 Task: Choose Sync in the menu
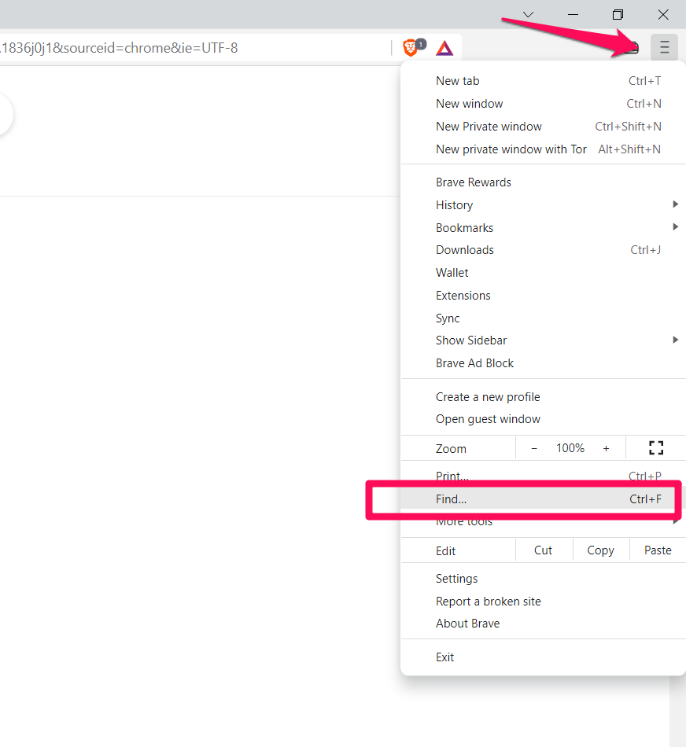tap(544, 318)
